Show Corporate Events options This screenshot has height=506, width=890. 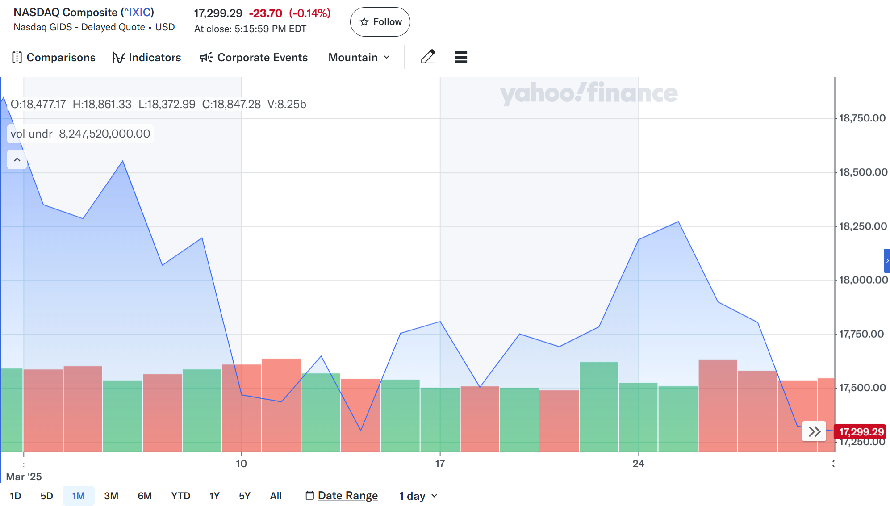coord(253,58)
